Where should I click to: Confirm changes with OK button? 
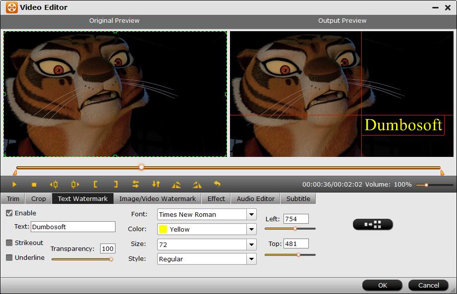[382, 285]
